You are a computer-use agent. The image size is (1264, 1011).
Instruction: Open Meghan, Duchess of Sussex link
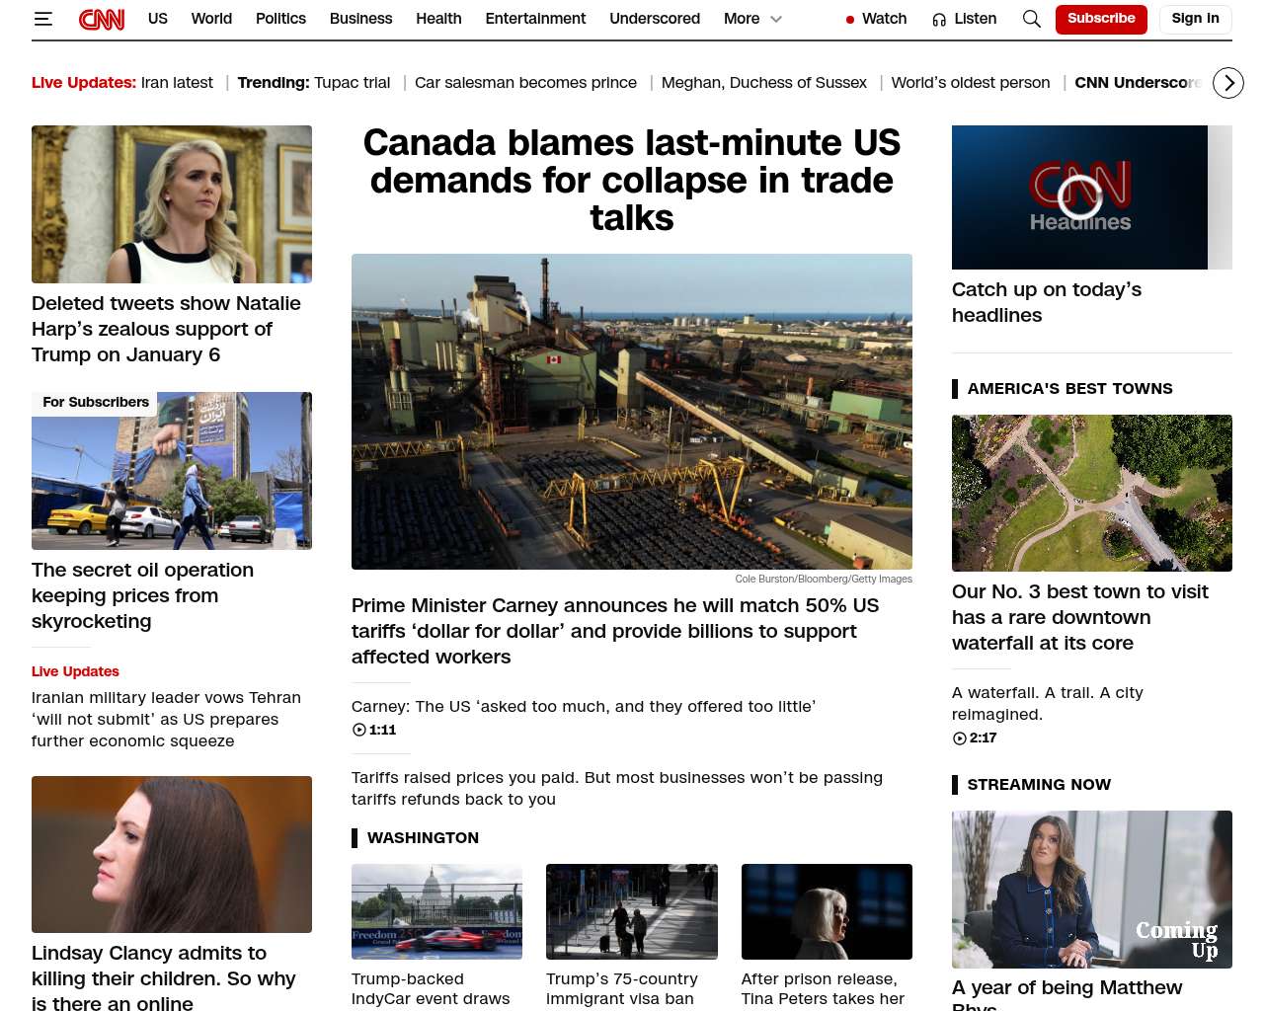[x=764, y=83]
